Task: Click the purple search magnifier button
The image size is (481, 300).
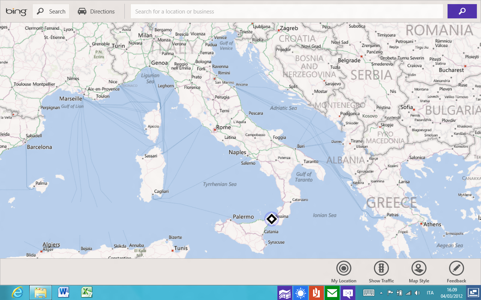Action: click(x=462, y=12)
